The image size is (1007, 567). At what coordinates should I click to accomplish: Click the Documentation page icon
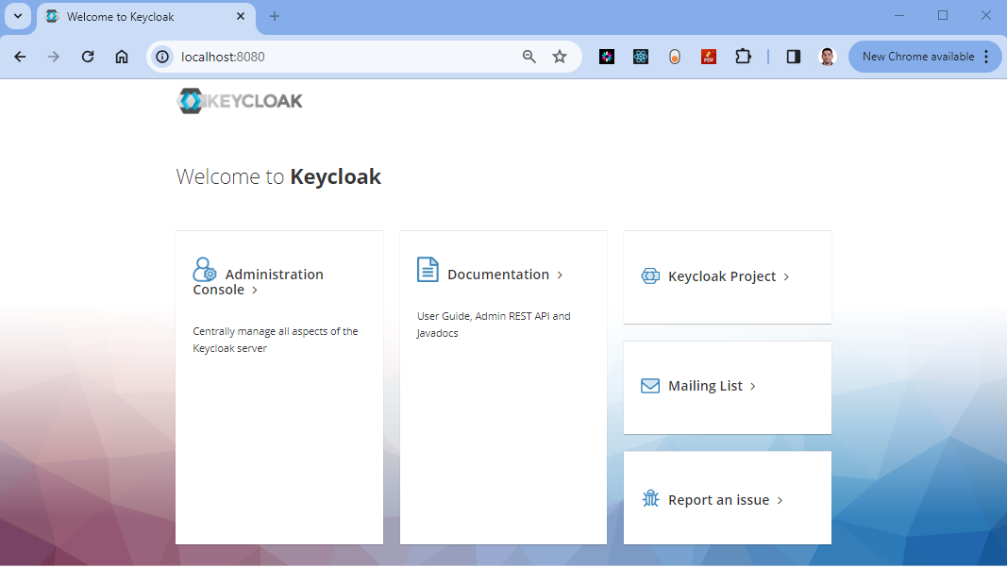coord(428,270)
